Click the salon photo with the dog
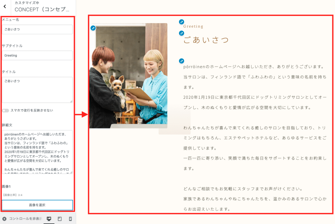 (x=128, y=76)
